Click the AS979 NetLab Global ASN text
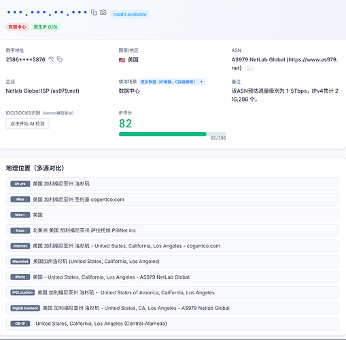 click(284, 64)
